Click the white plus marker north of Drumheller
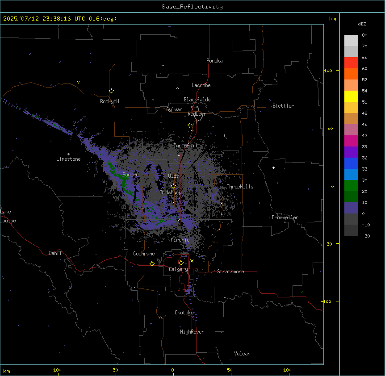 pyautogui.click(x=273, y=167)
